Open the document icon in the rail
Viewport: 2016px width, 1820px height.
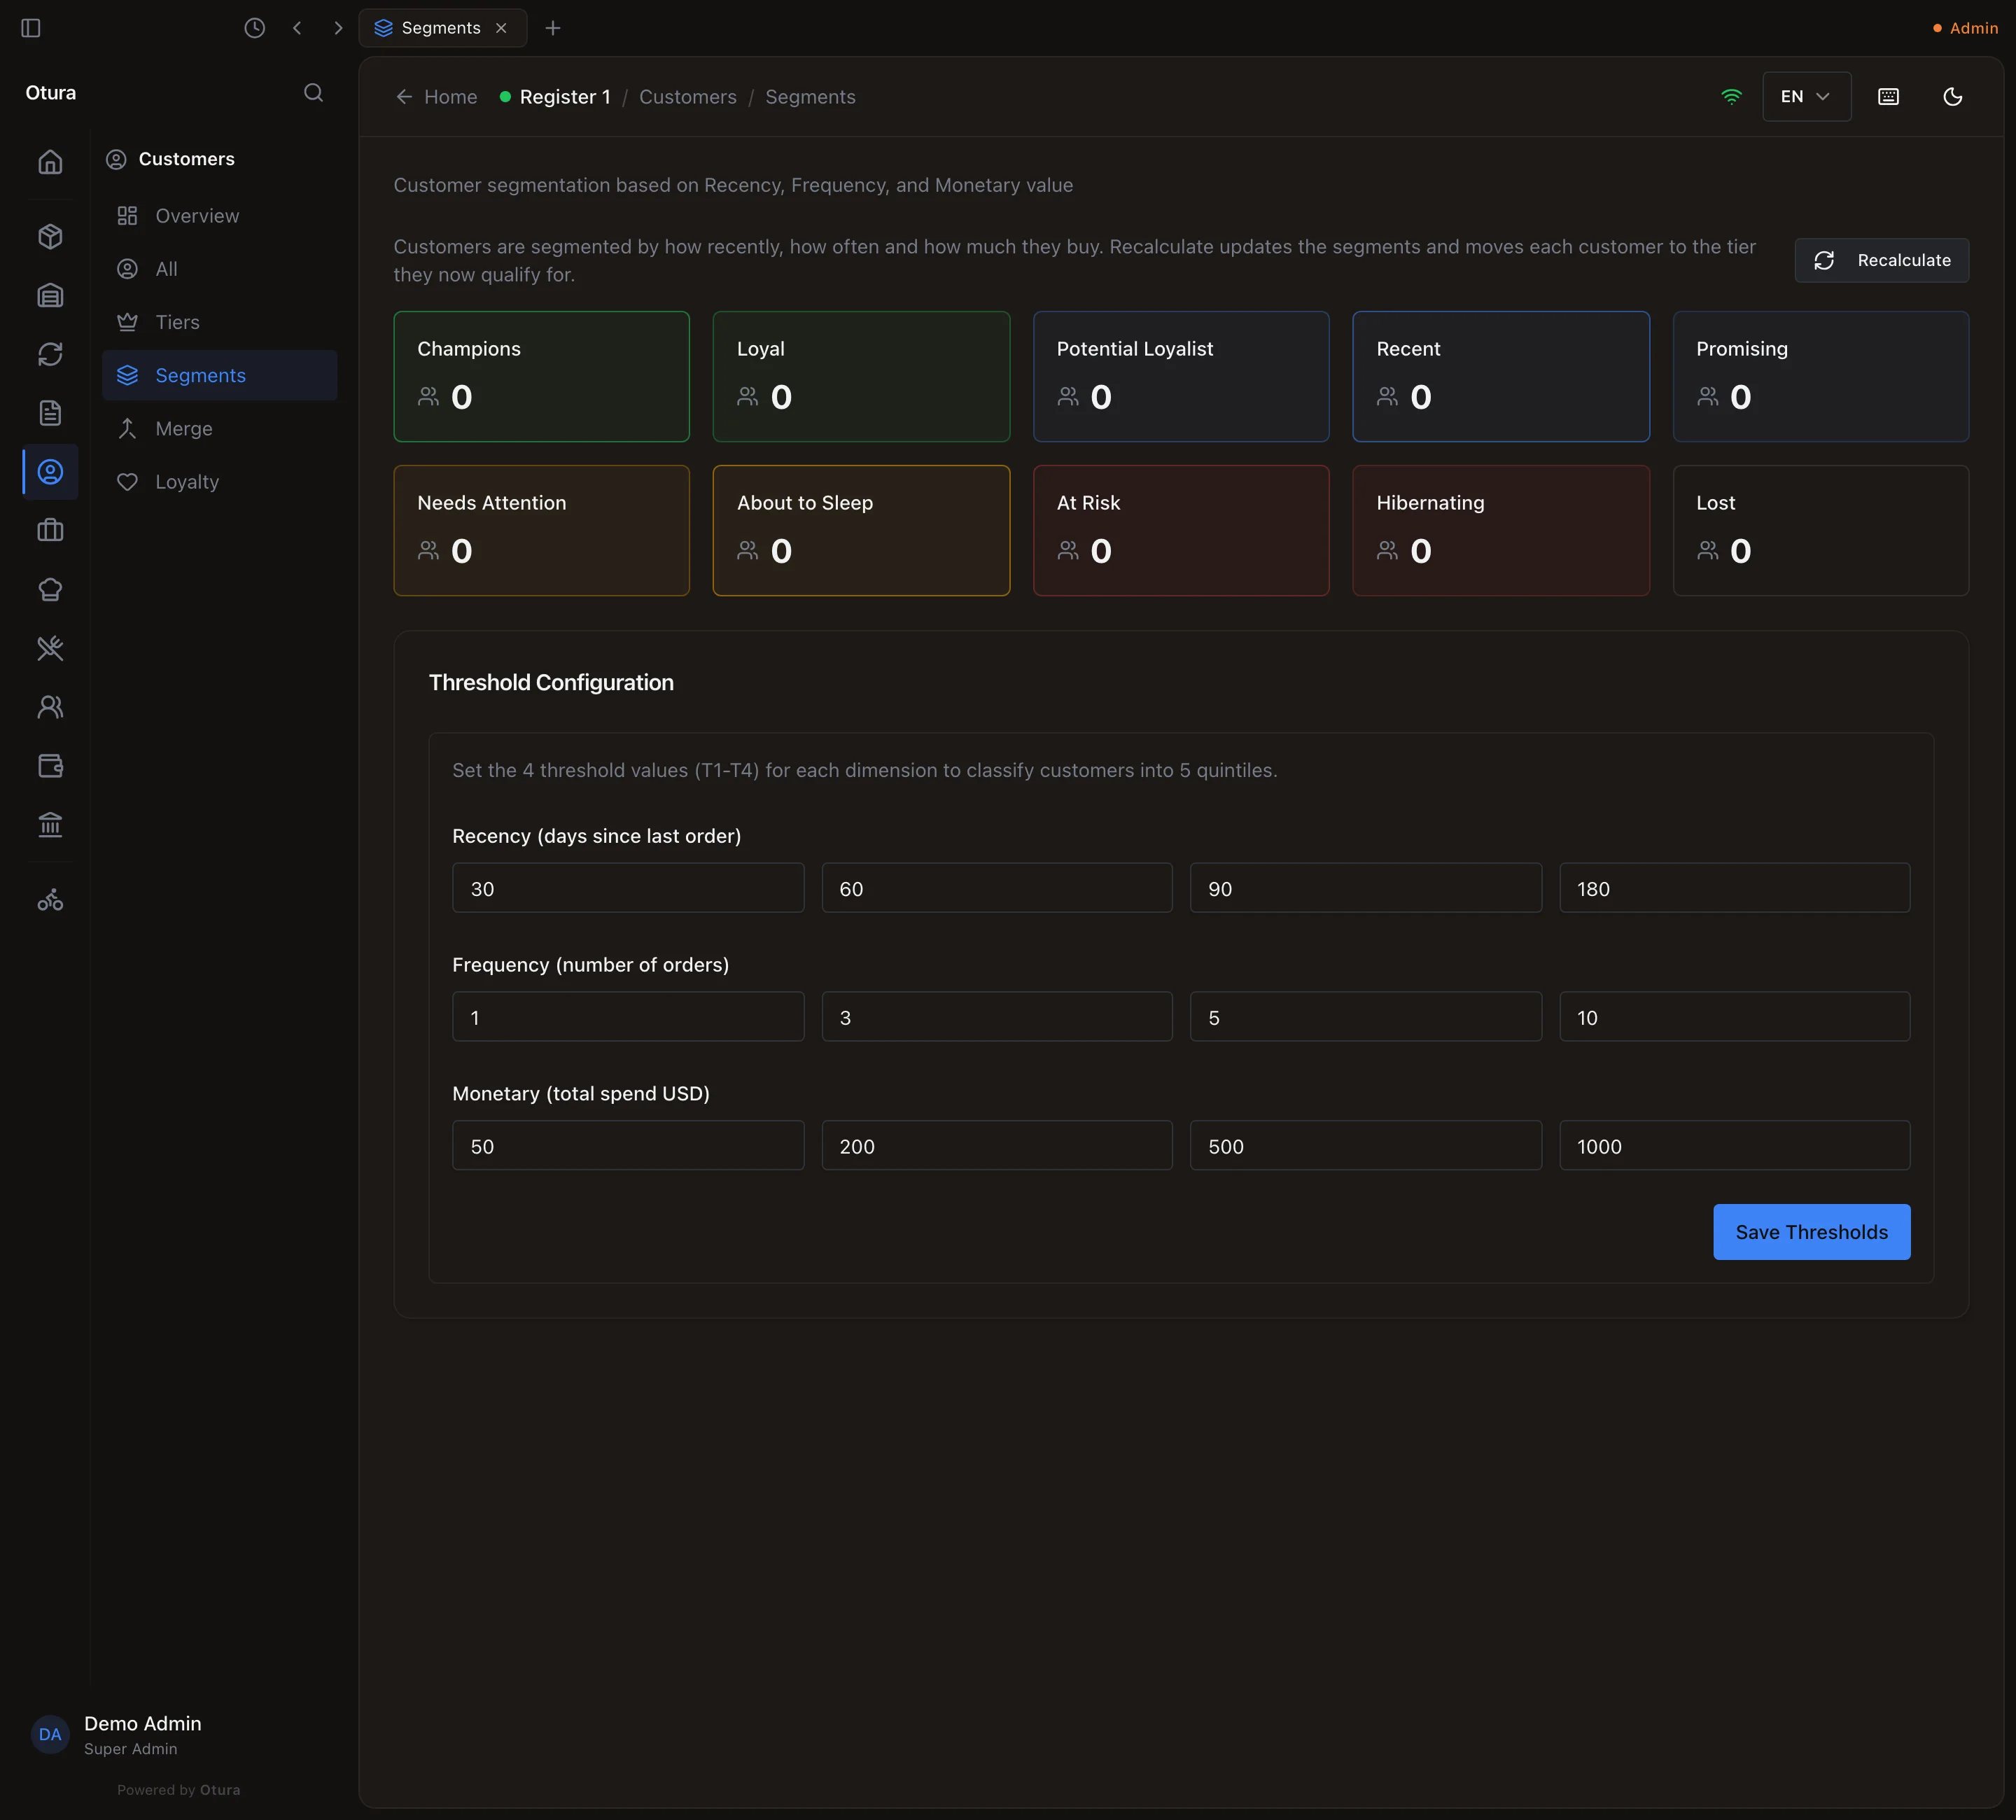tap(50, 413)
